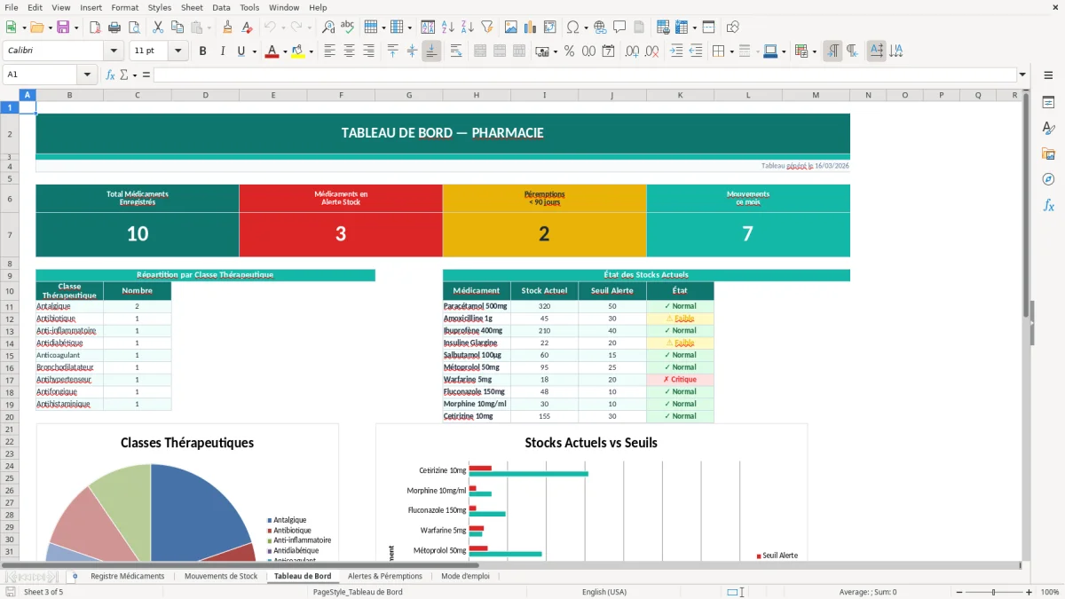
Task: Click the Zoom In plus button
Action: point(1029,592)
